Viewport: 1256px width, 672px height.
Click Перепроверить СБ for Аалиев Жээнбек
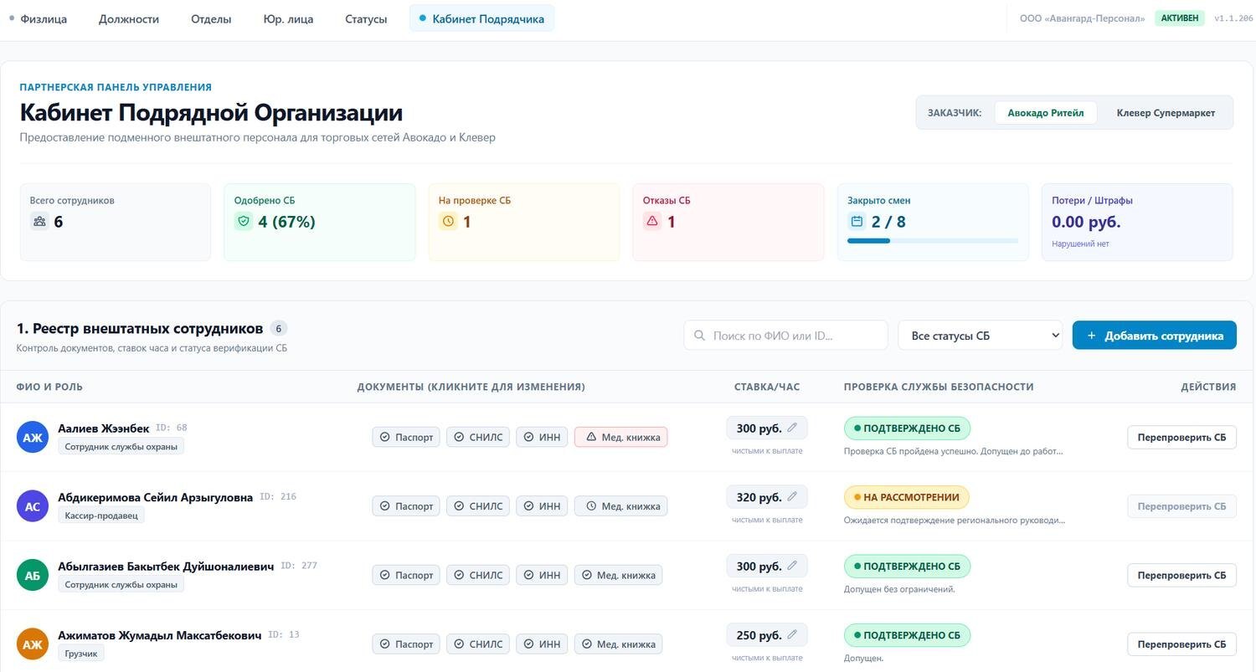pos(1181,437)
